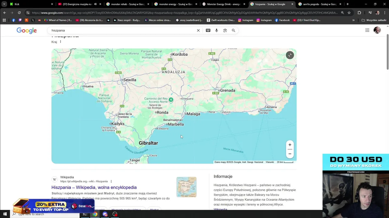389x218 pixels.
Task: Open the Google apps grid
Action: (367, 30)
